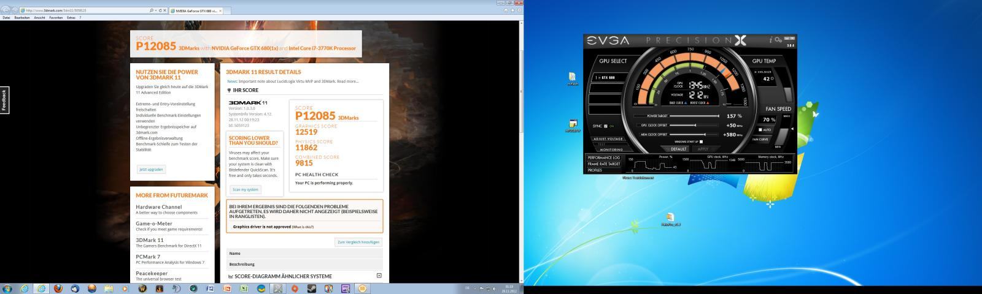Open the Bearbeiten menu

pyautogui.click(x=22, y=18)
